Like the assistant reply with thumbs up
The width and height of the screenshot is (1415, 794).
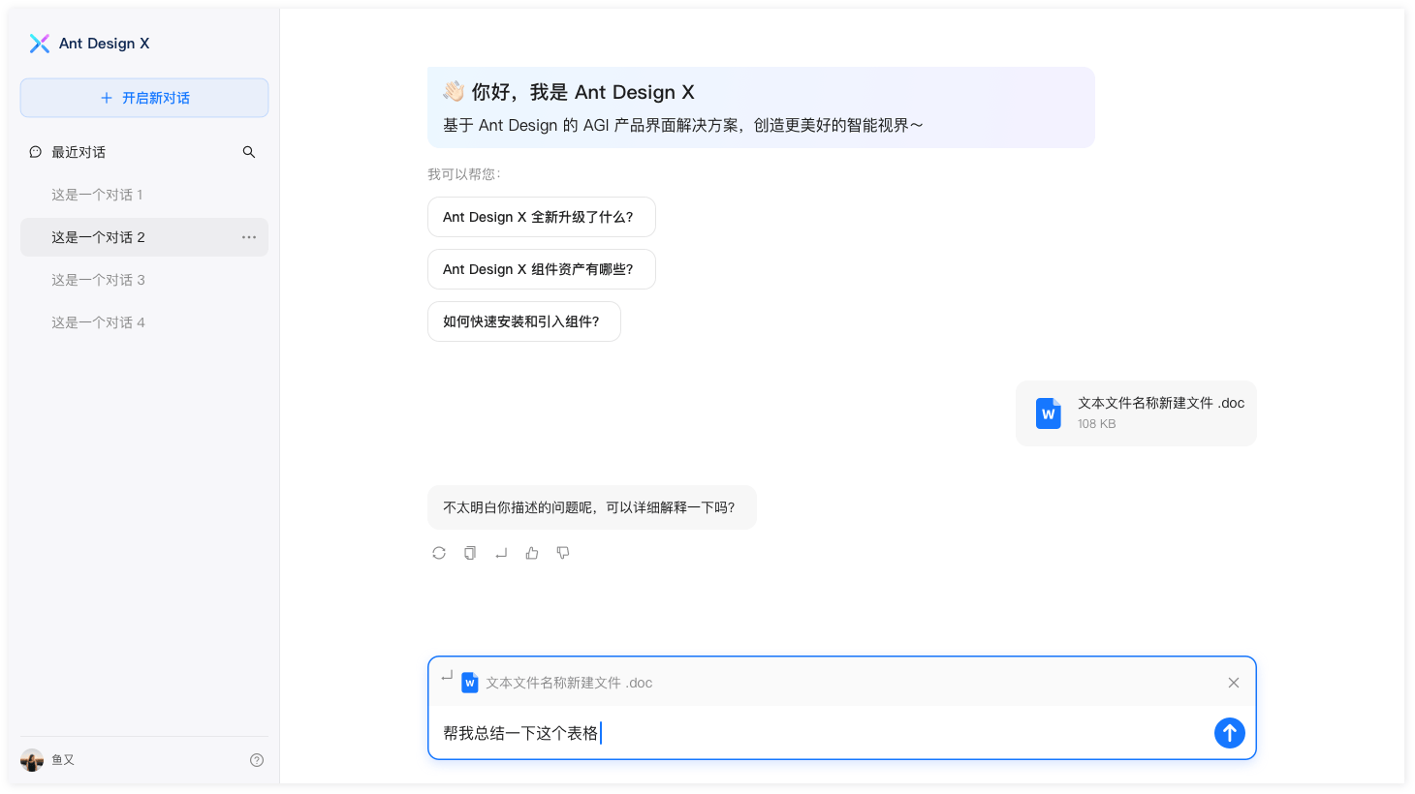coord(532,553)
